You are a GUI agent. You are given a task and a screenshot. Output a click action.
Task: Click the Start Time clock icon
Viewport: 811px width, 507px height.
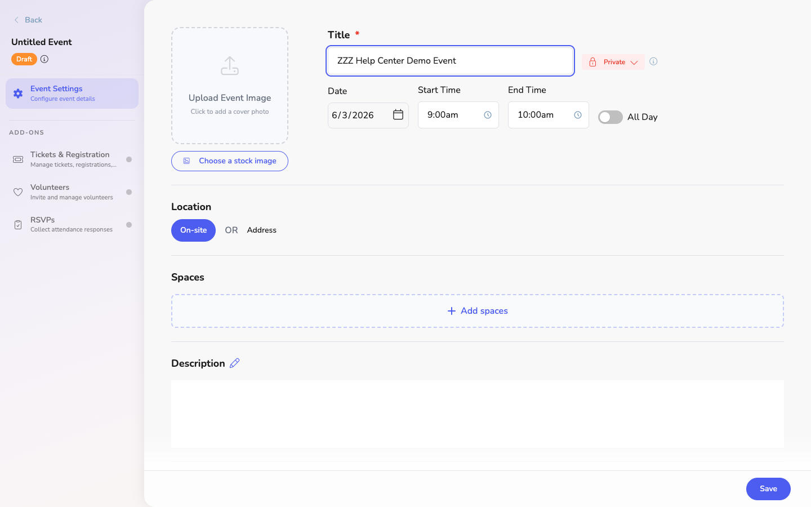tap(488, 115)
